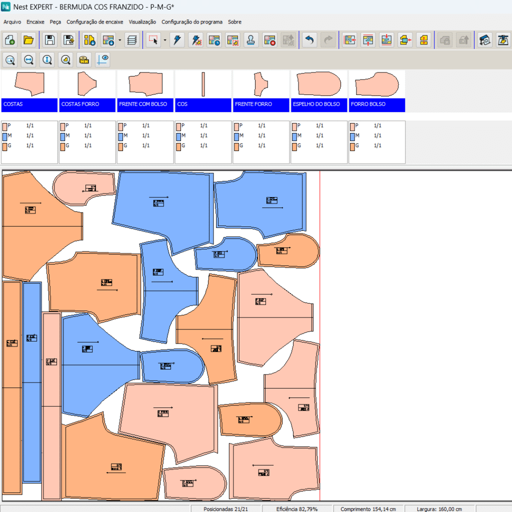Screen dimensions: 512x512
Task: Select the COSTAS piece label
Action: click(x=29, y=104)
